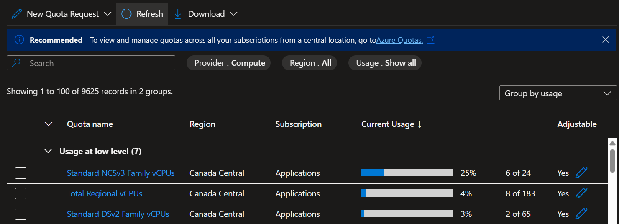This screenshot has width=619, height=224.
Task: Click the pencil icon for NCSv3 Family quota
Action: pos(581,173)
